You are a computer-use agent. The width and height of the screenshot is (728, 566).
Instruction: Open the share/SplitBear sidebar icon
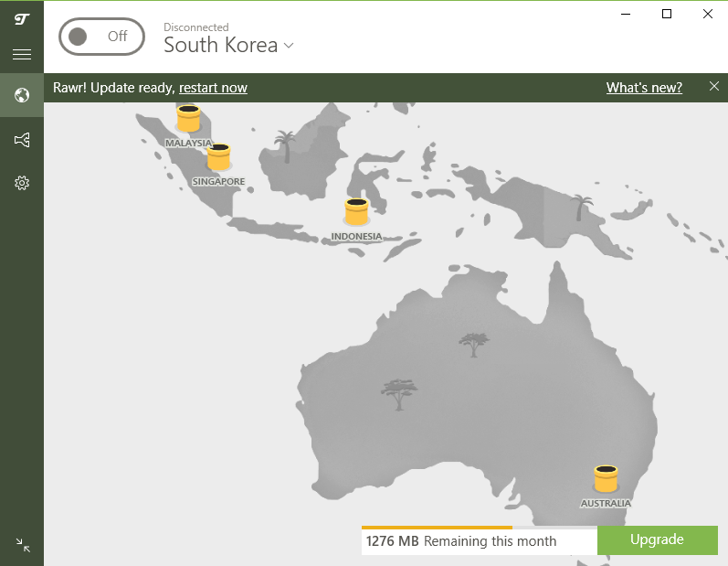[22, 139]
